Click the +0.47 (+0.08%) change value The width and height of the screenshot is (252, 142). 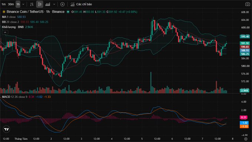click(x=128, y=12)
